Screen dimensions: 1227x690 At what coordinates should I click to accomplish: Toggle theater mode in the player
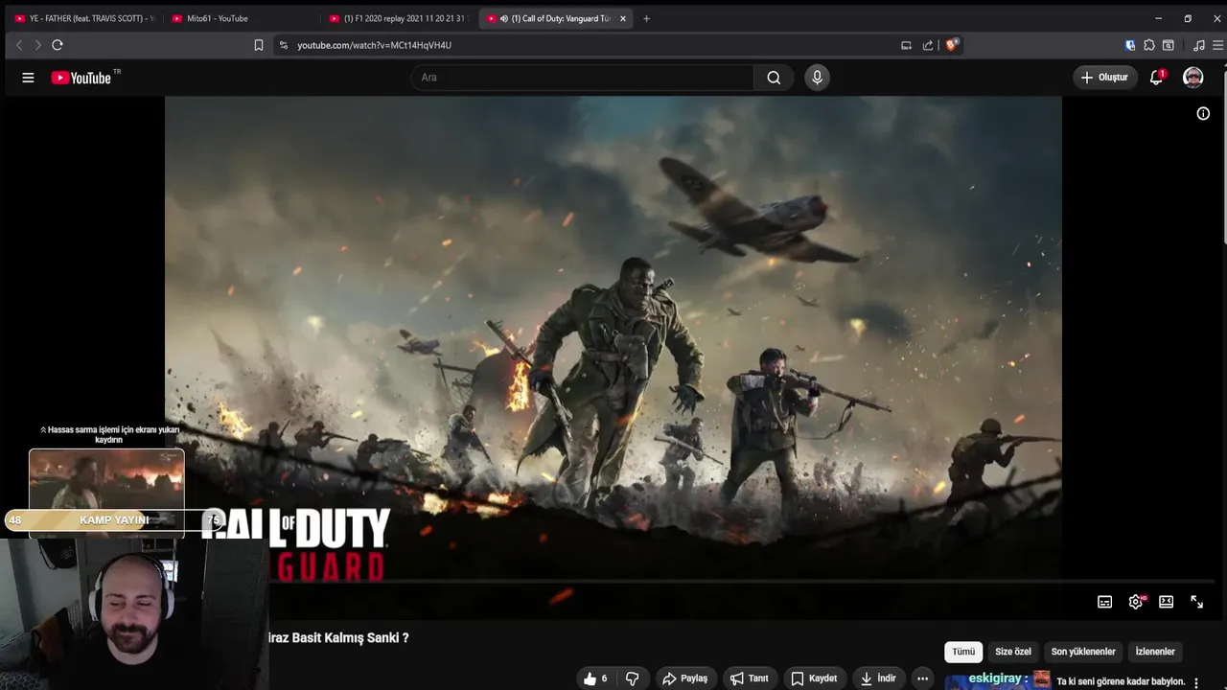pos(1166,602)
